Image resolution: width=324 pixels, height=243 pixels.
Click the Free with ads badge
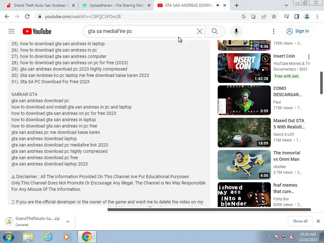[x=286, y=76]
